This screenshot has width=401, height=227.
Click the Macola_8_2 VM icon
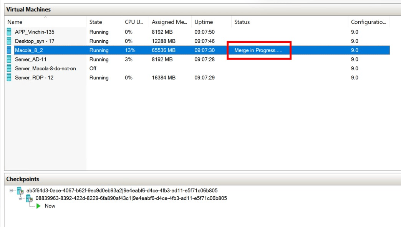pyautogui.click(x=9, y=50)
